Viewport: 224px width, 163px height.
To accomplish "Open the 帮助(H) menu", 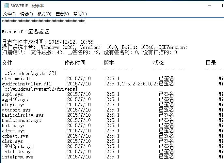I will [80, 14].
